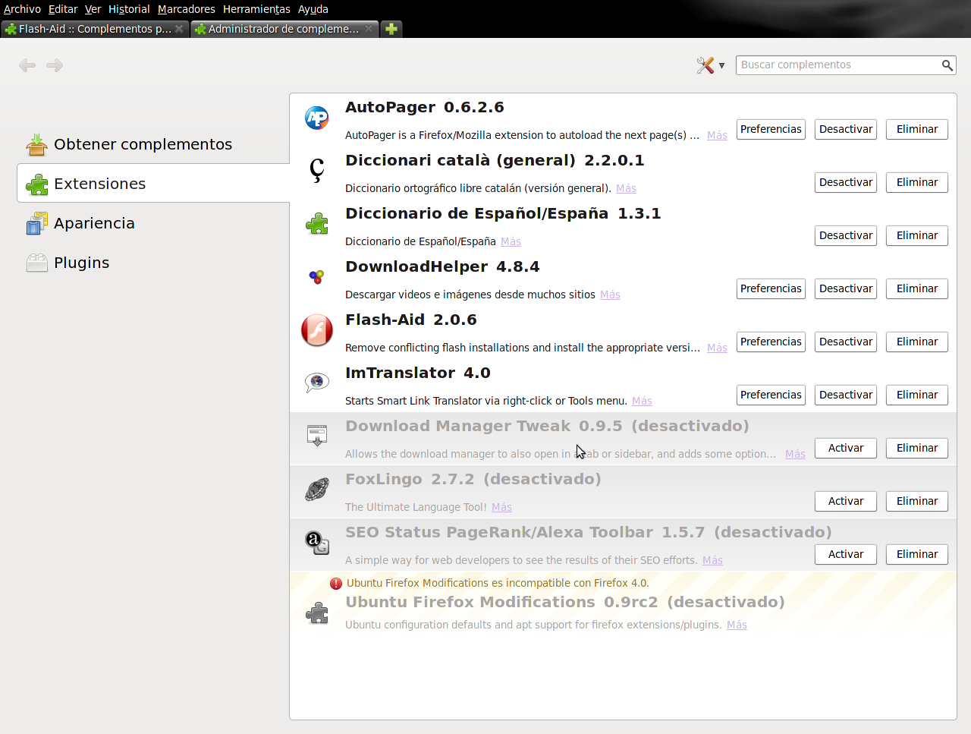
Task: Click the search magnifier icon
Action: (x=947, y=65)
